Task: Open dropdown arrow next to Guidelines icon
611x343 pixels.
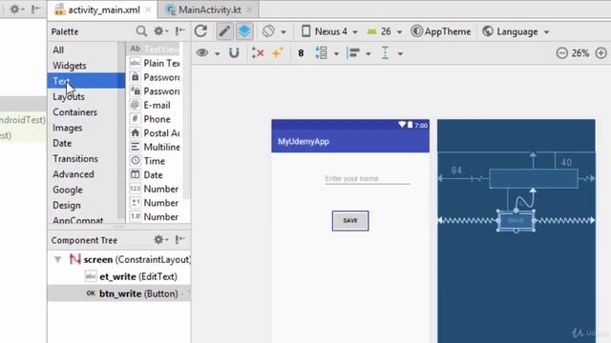Action: 400,53
